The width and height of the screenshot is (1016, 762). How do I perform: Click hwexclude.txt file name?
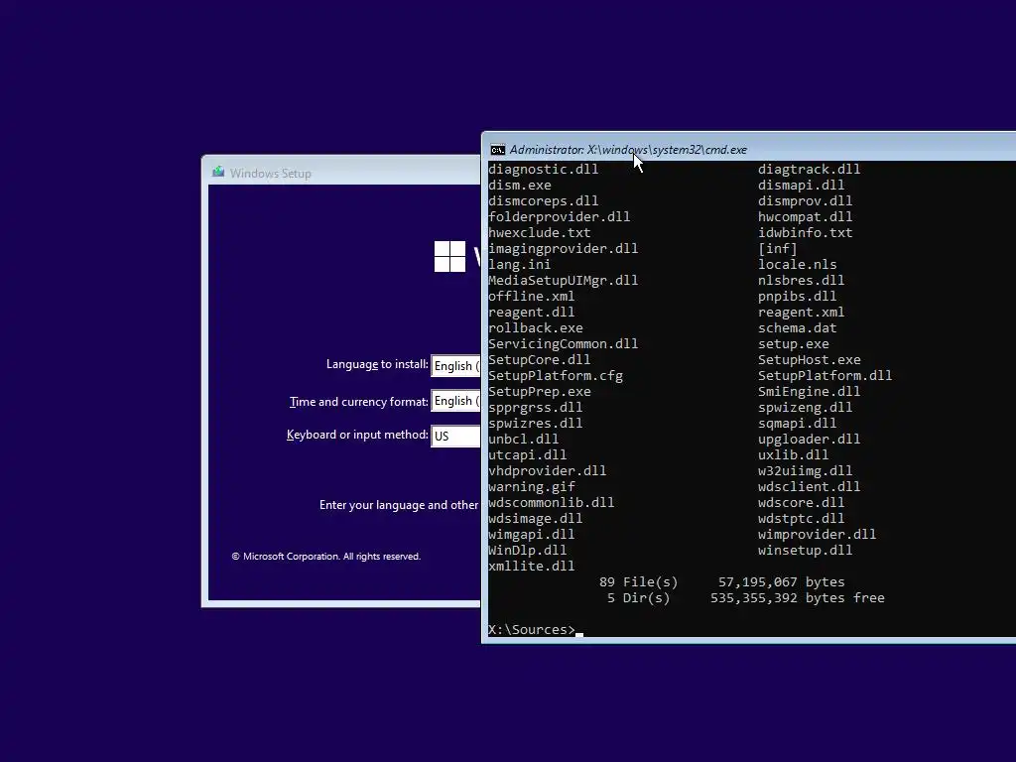point(539,232)
